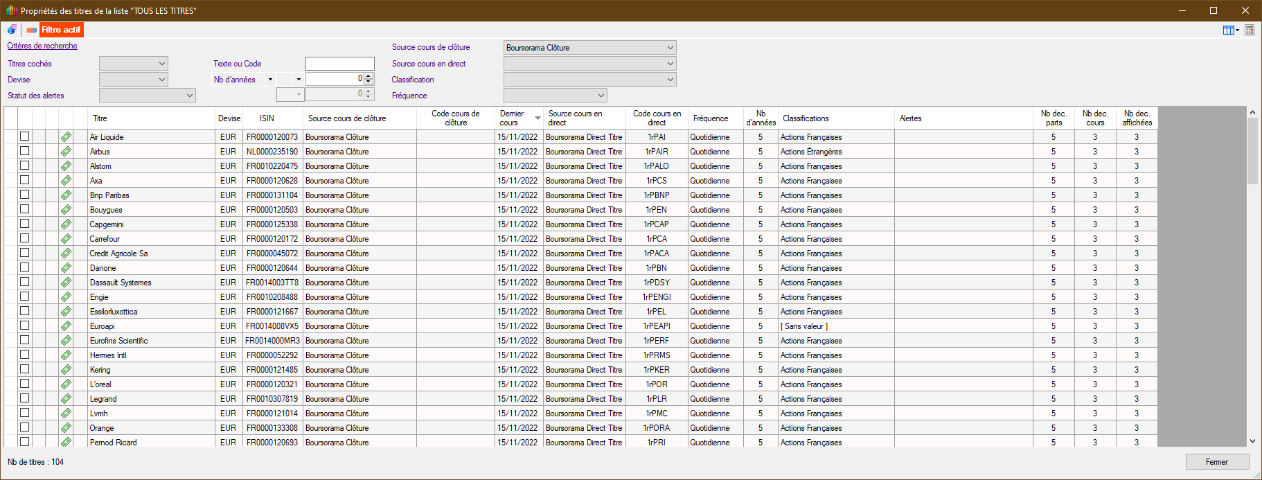Click the Classifications column header

(806, 118)
